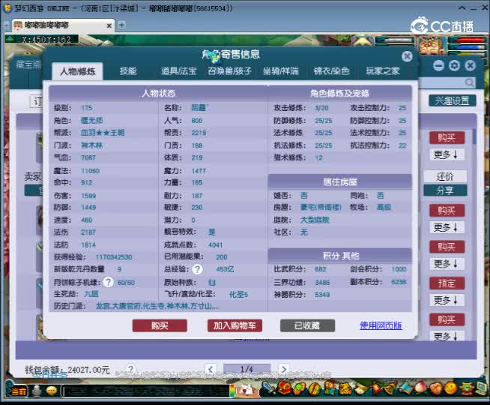Open the 玩家之家 tab
Viewport: 490px width, 405px height.
click(383, 71)
